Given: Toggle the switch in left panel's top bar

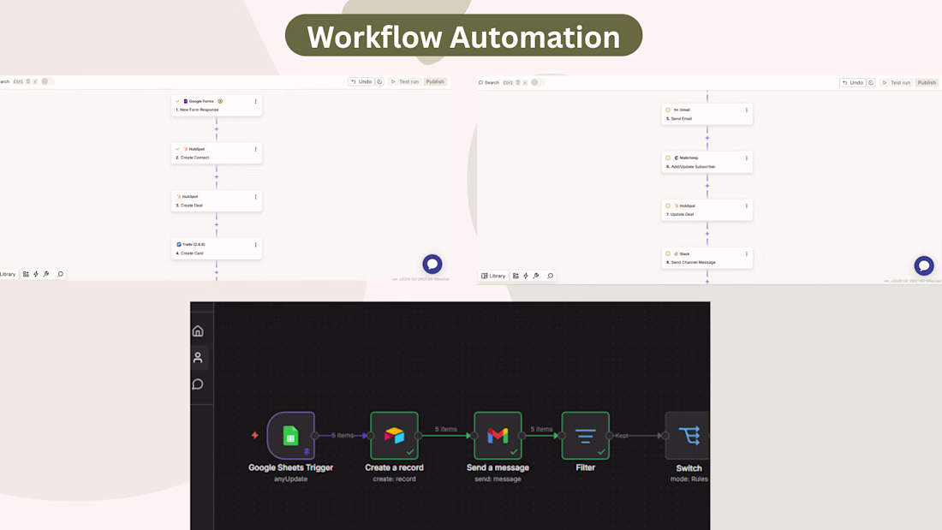Looking at the screenshot, I should [47, 81].
